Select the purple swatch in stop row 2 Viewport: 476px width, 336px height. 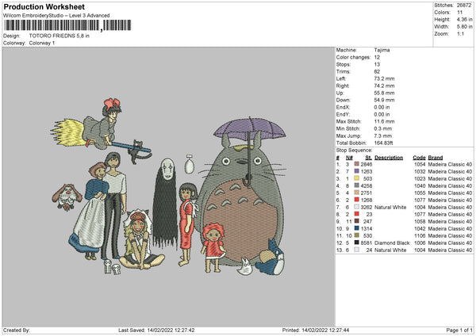357,171
